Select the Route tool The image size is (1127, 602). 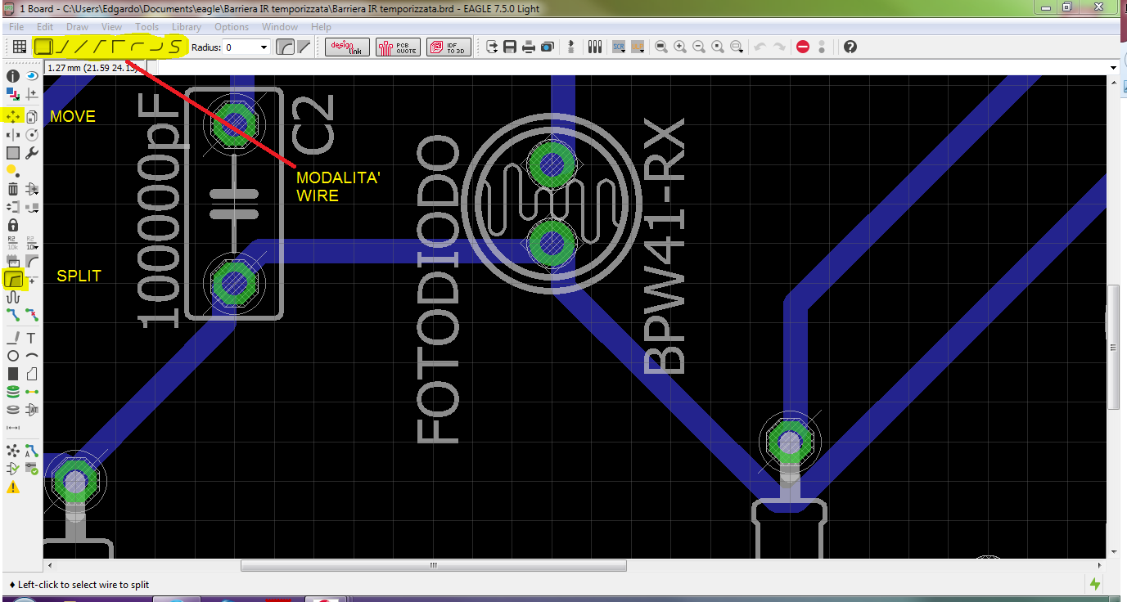coord(13,316)
